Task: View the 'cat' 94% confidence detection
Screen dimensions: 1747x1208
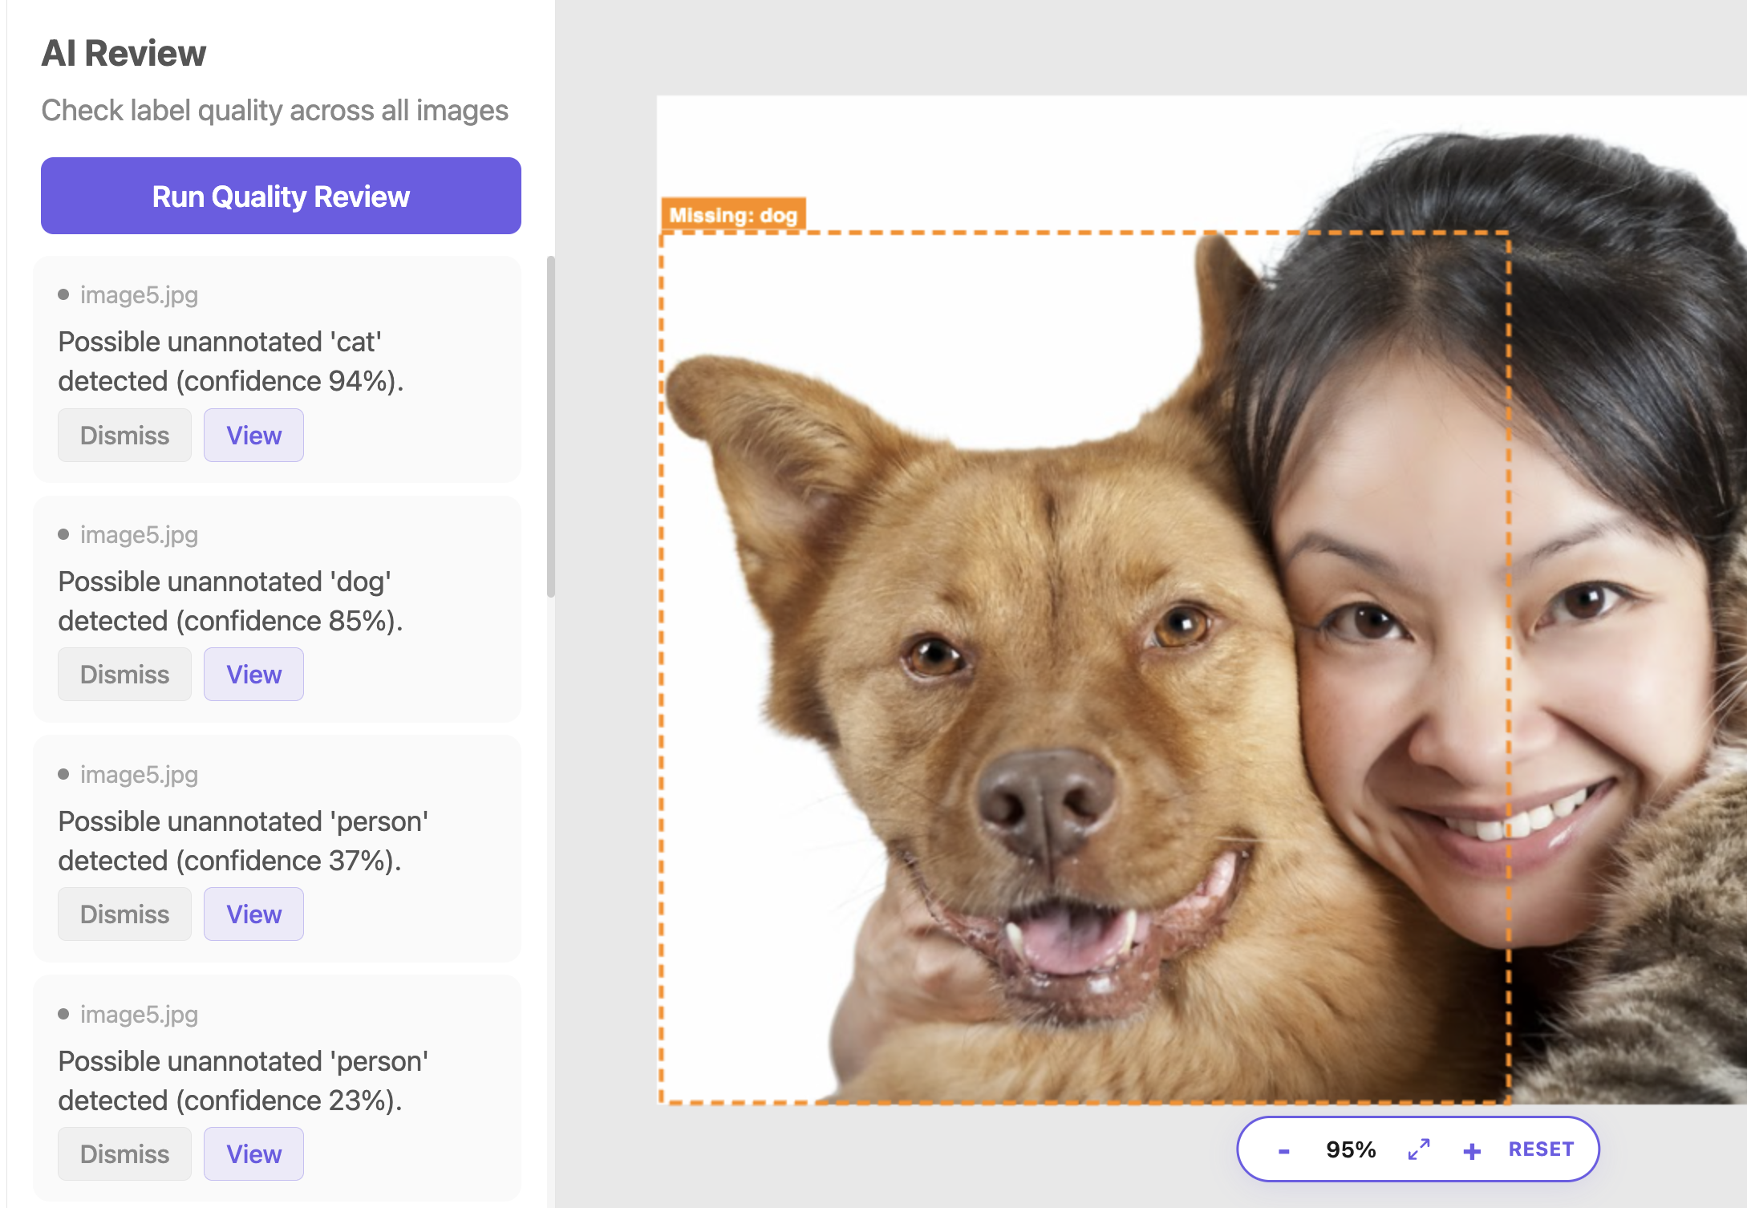Action: pyautogui.click(x=253, y=435)
